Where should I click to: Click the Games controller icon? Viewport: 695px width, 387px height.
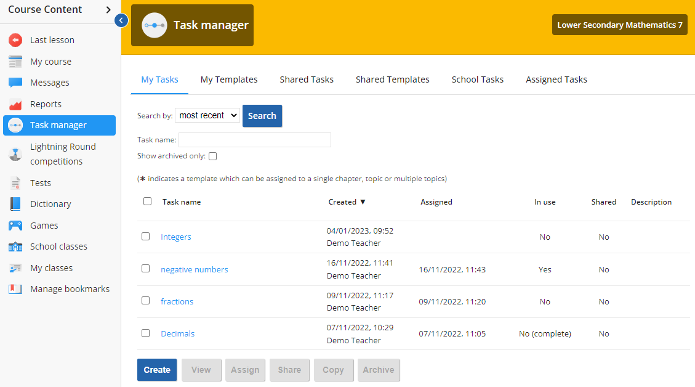click(x=15, y=226)
